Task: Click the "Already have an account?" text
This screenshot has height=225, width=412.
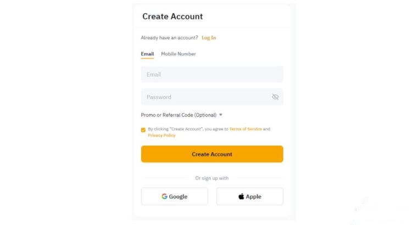Action: pos(169,38)
